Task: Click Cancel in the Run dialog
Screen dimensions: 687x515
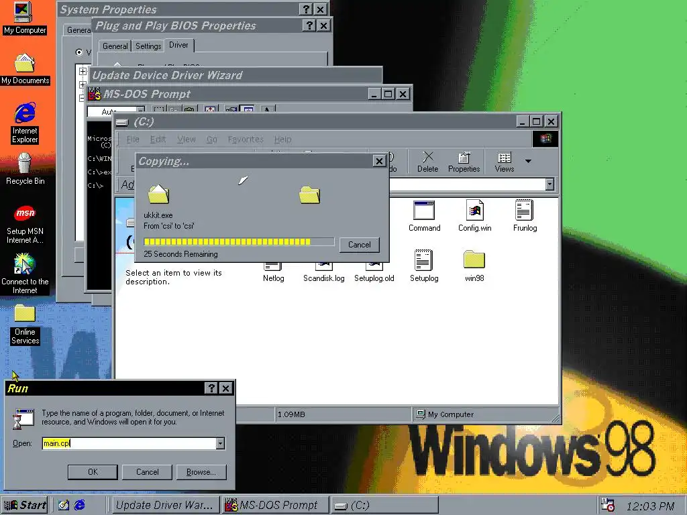Action: click(147, 472)
